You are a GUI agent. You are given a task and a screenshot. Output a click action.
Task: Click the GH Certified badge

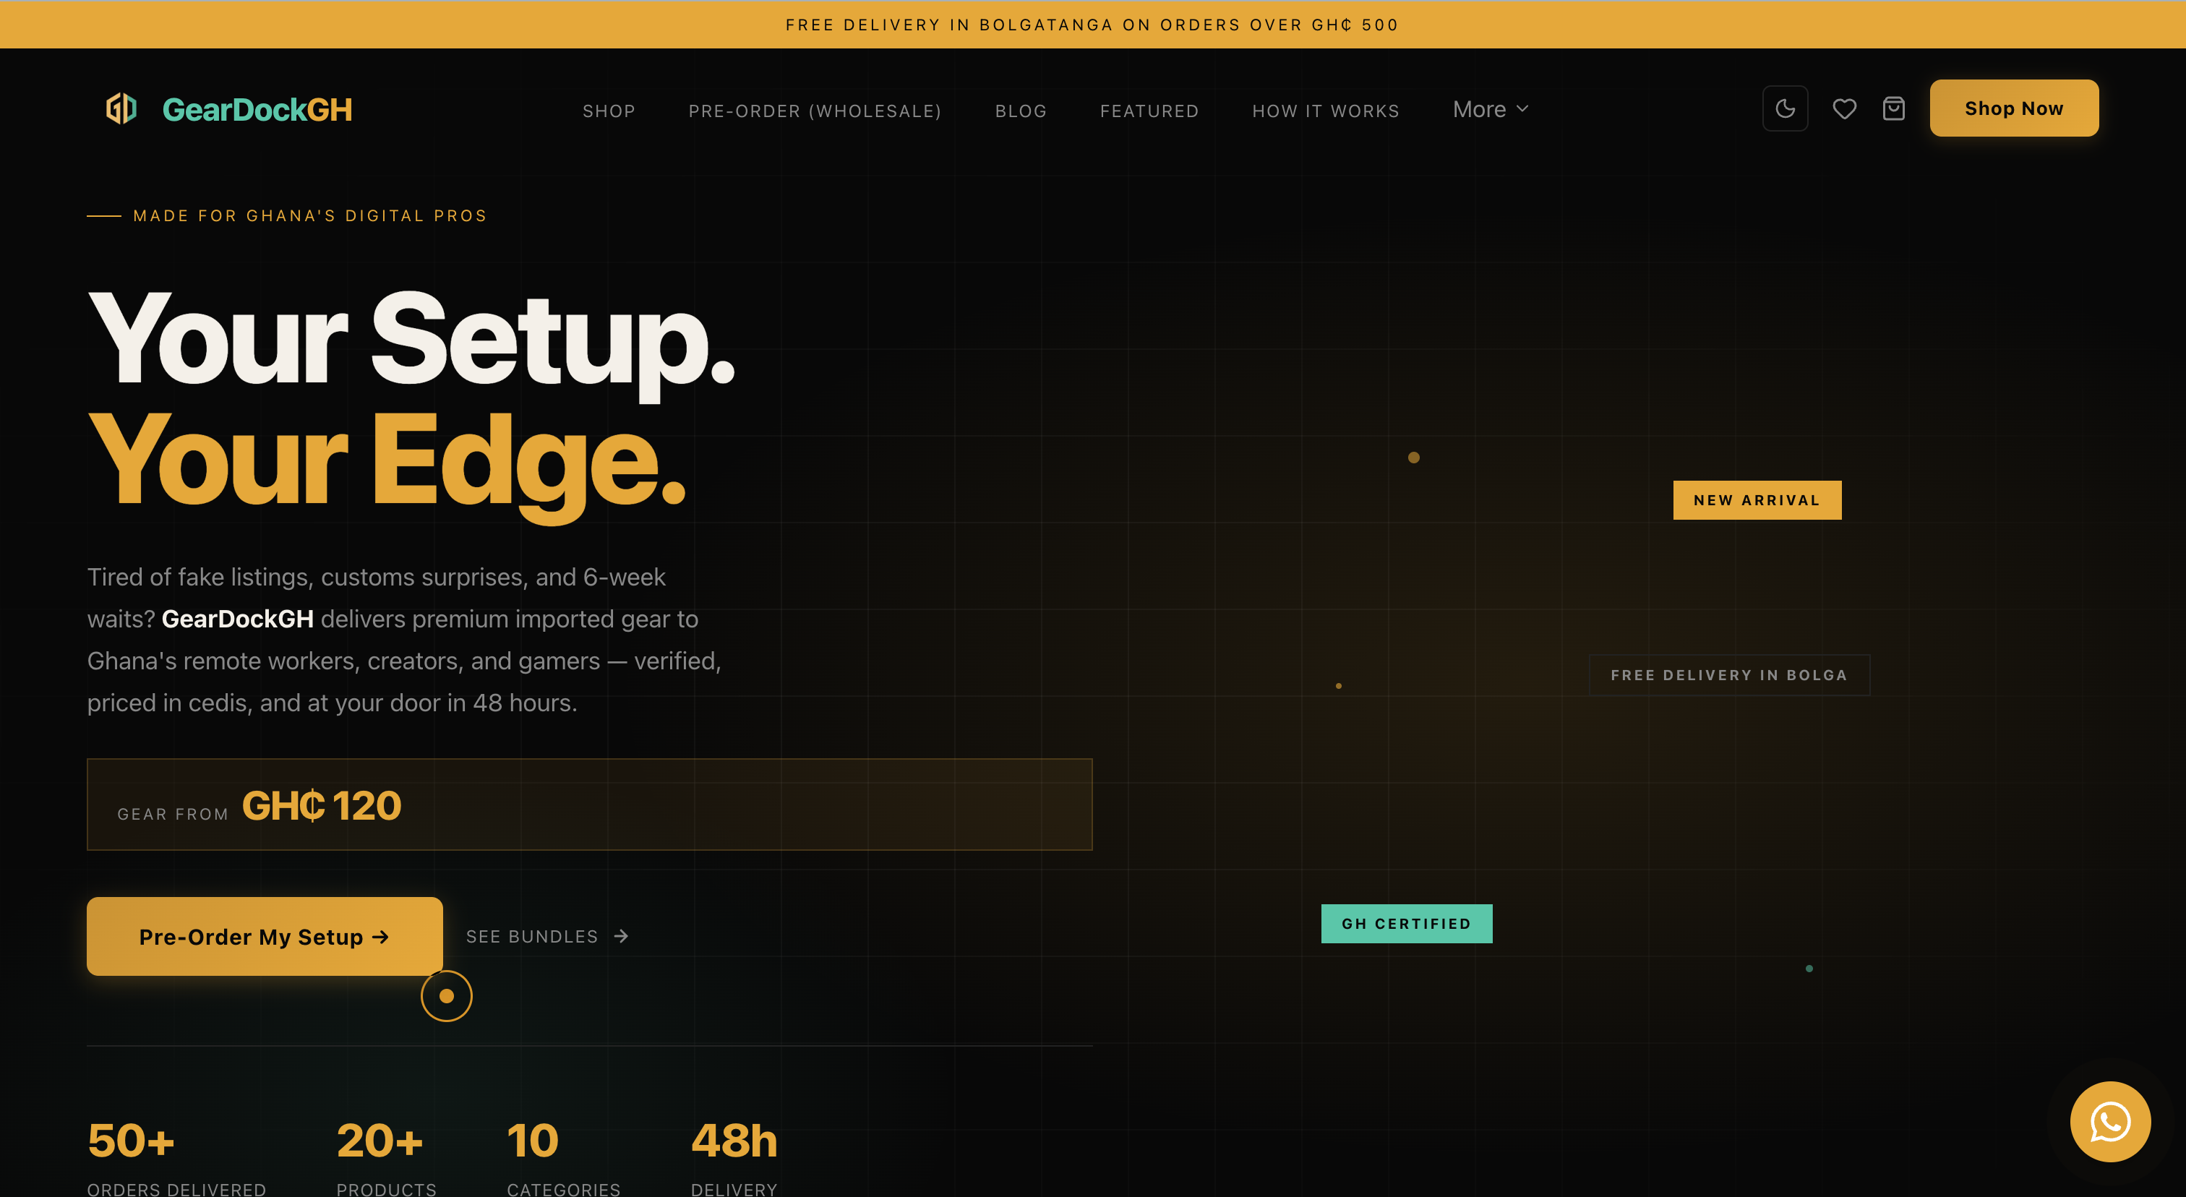pos(1406,923)
